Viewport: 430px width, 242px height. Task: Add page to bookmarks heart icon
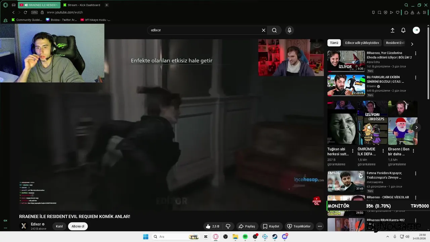click(398, 12)
